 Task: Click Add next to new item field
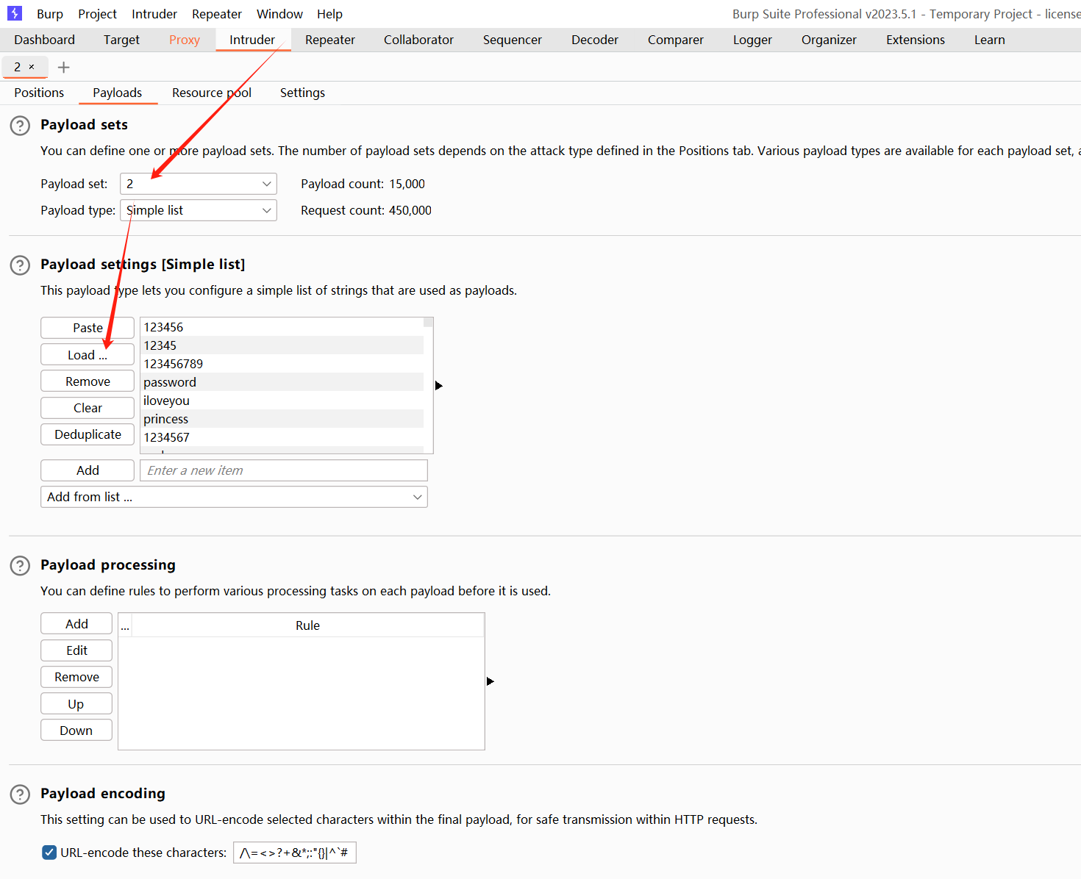[88, 470]
